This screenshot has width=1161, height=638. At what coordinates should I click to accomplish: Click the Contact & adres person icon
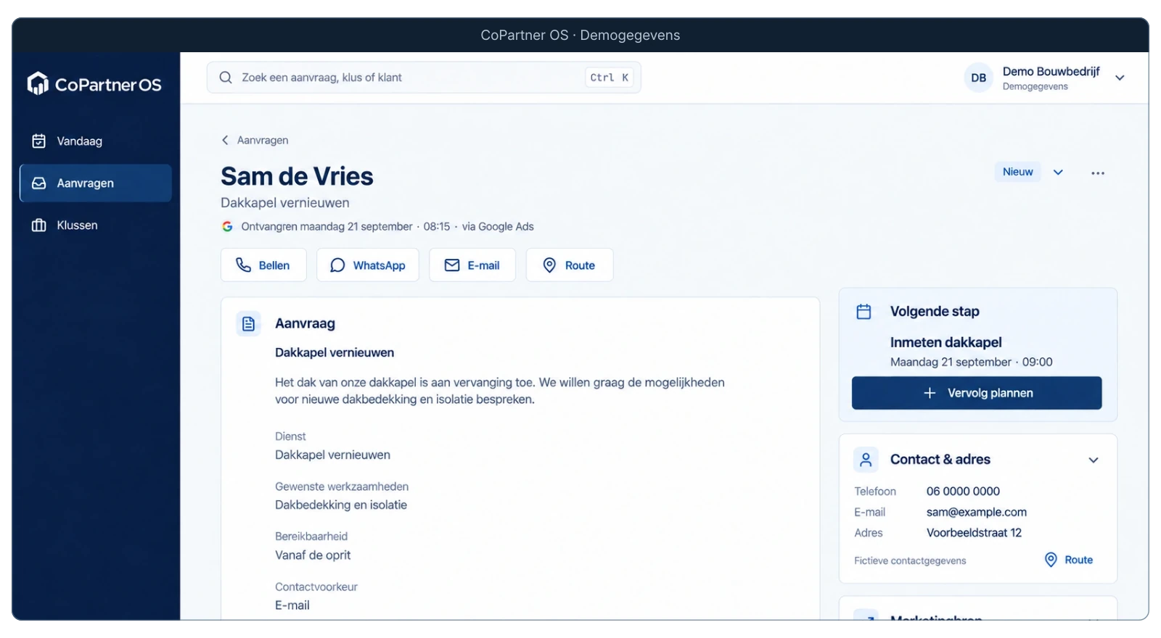pyautogui.click(x=866, y=460)
